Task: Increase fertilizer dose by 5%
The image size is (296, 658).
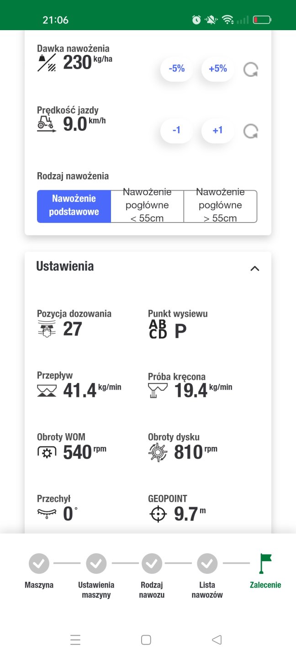Action: pos(217,69)
